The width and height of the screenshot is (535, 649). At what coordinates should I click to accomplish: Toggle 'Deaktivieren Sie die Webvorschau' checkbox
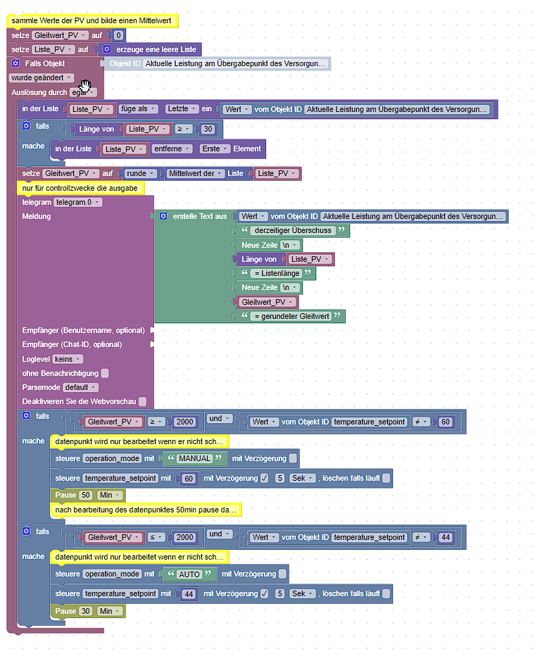click(x=142, y=401)
